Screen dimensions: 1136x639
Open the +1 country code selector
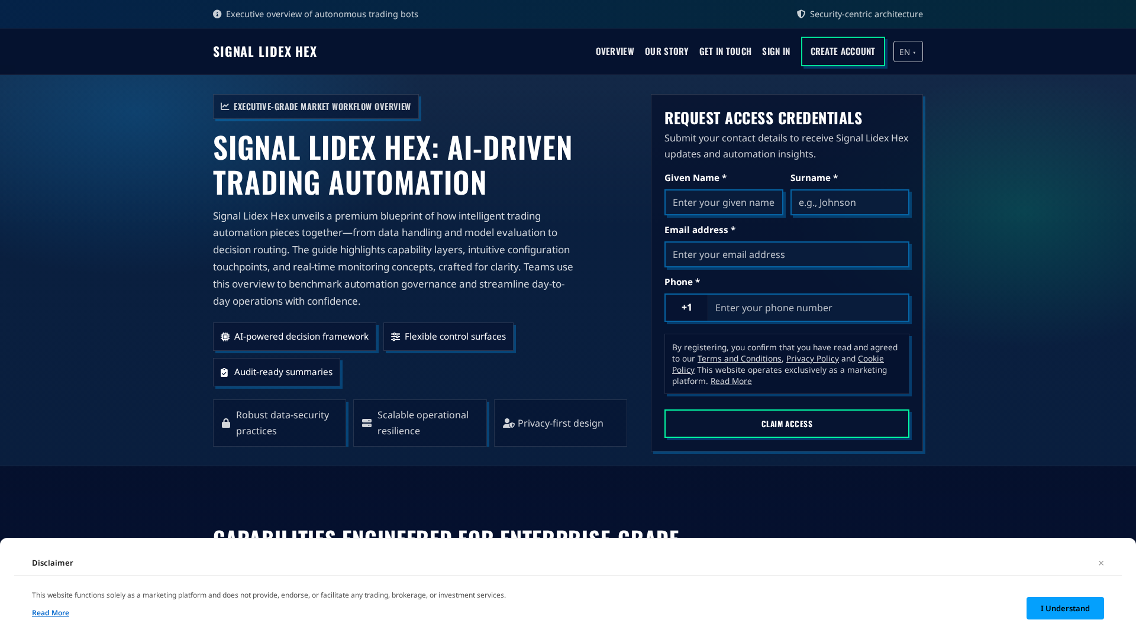[687, 308]
